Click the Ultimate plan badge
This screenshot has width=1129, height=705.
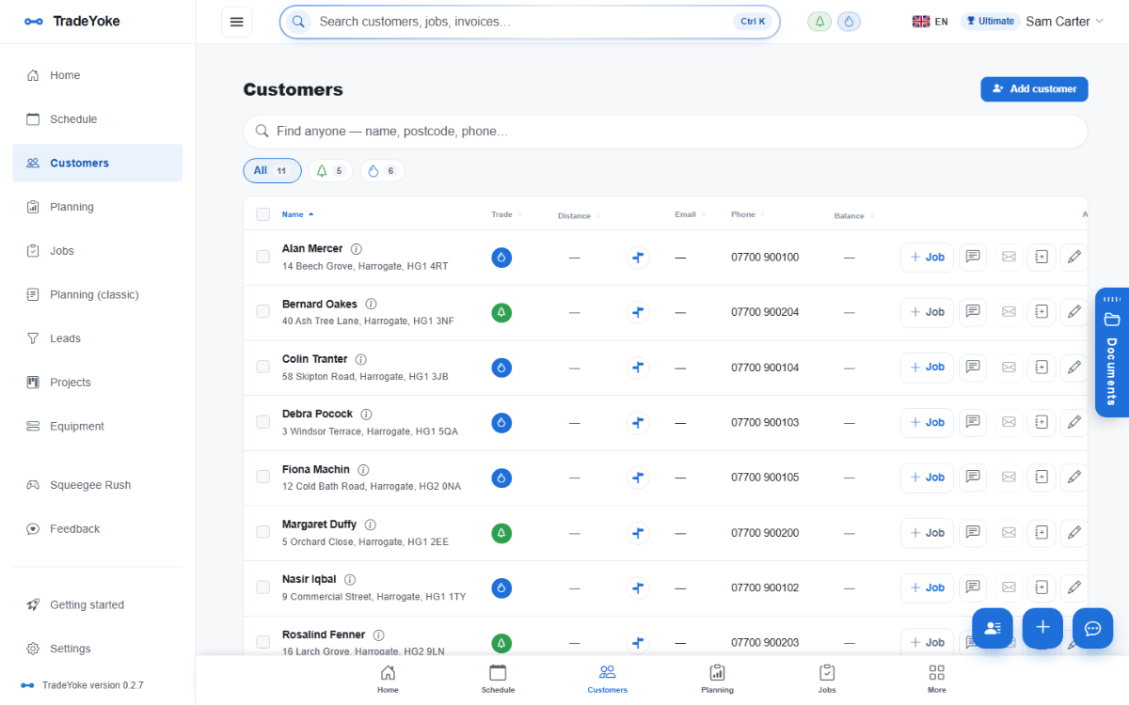990,22
